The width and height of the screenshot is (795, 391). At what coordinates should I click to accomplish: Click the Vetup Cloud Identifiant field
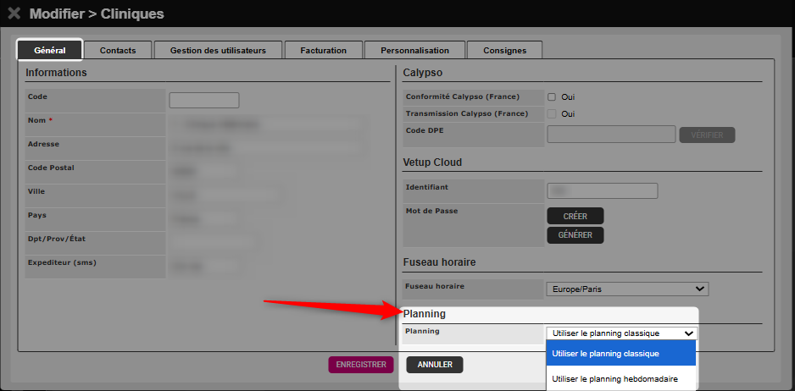pos(603,190)
